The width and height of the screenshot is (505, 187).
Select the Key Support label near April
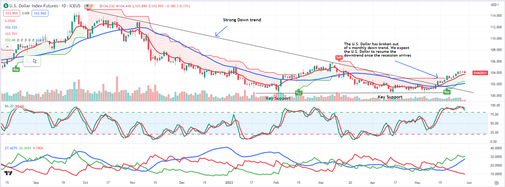[x=390, y=97]
